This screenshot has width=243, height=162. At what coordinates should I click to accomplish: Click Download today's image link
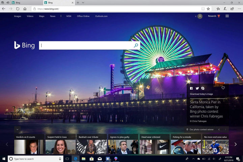tap(201, 94)
